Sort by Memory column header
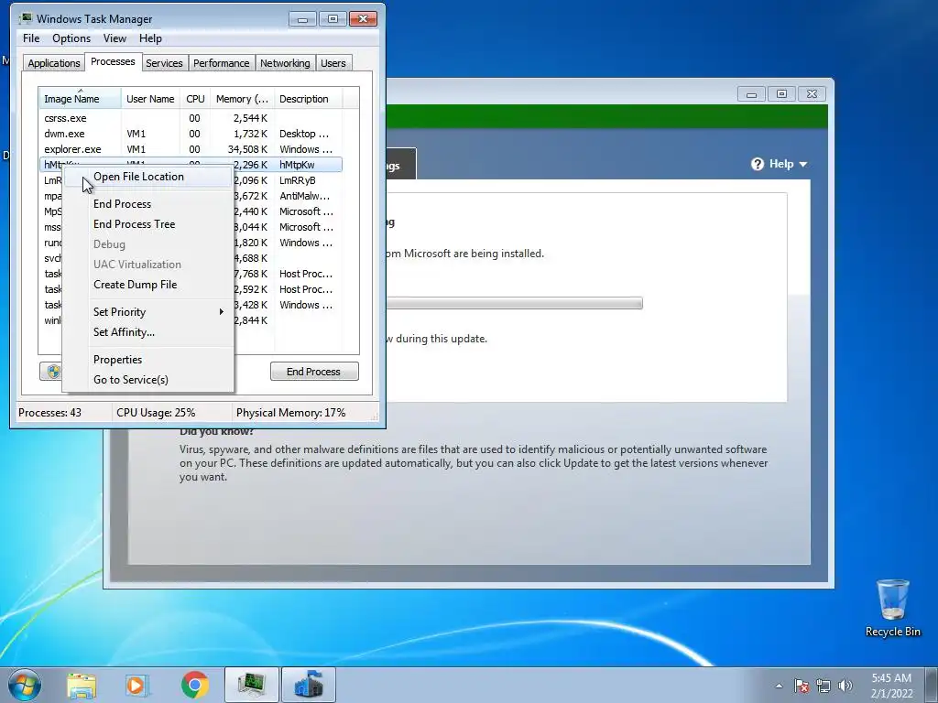 pos(242,99)
